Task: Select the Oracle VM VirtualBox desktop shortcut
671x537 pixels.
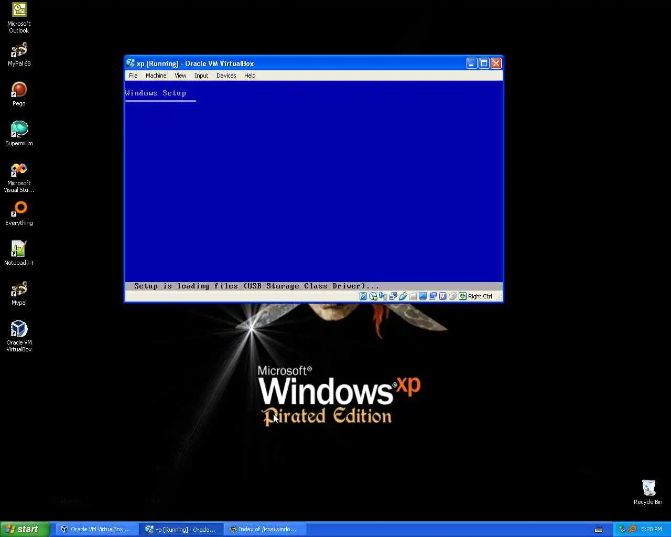Action: [x=19, y=336]
